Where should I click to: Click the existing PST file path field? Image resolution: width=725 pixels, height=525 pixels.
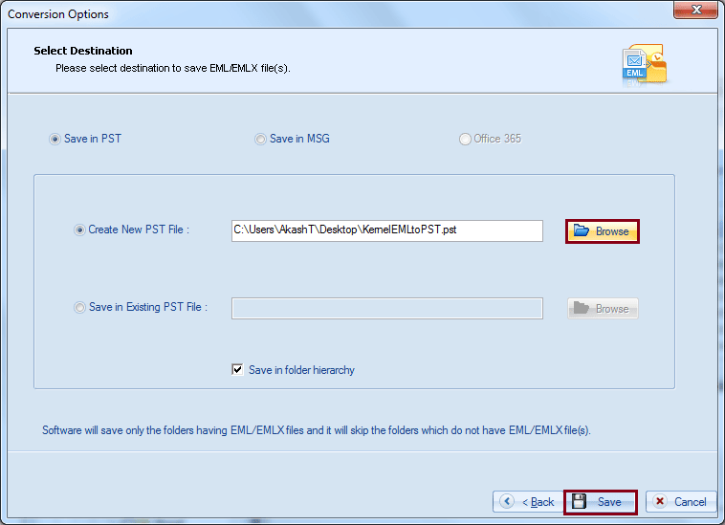point(387,308)
